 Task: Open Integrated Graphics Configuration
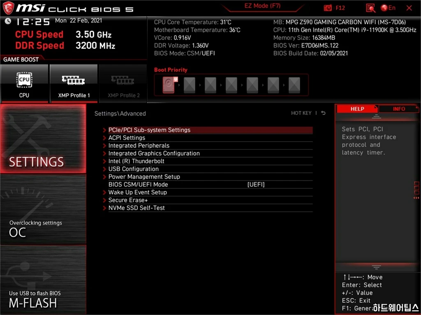pos(210,153)
